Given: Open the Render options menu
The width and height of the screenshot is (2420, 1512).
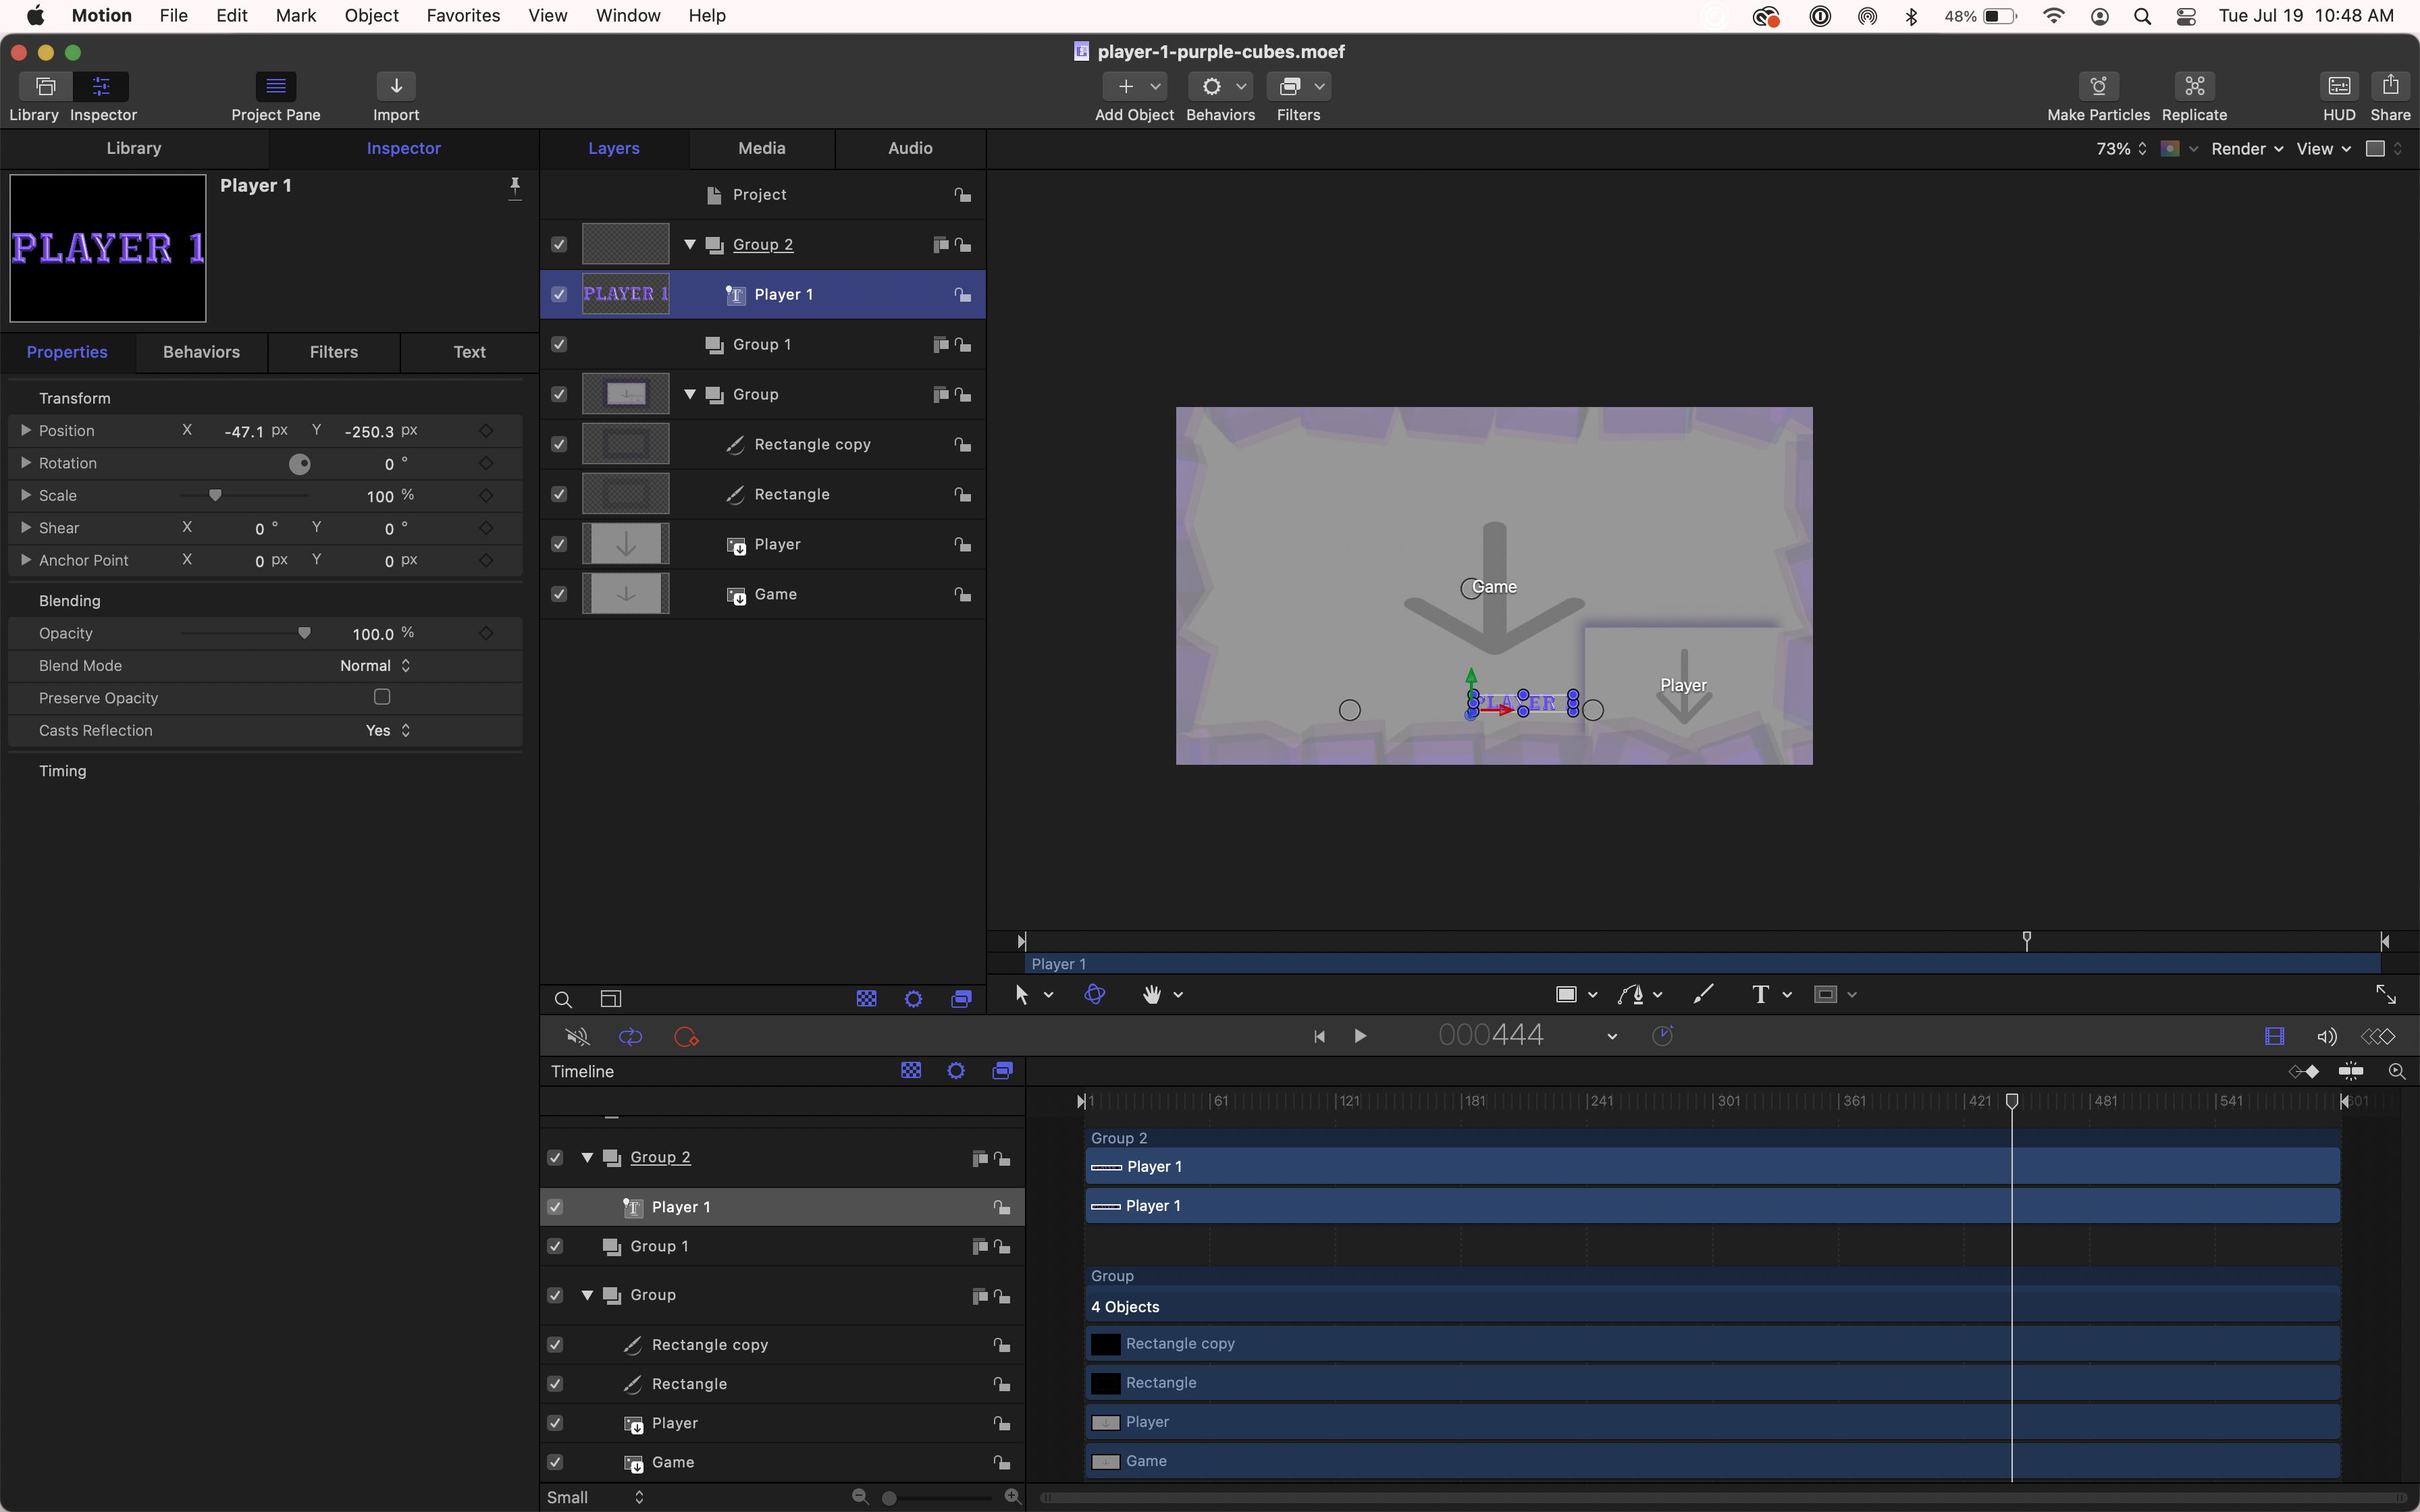Looking at the screenshot, I should coord(2246,149).
